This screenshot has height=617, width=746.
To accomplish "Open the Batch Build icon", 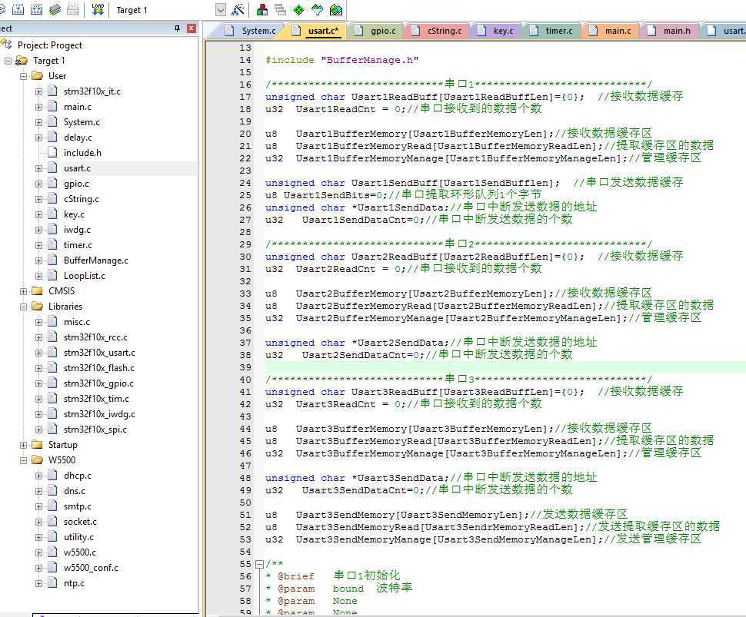I will pyautogui.click(x=55, y=9).
